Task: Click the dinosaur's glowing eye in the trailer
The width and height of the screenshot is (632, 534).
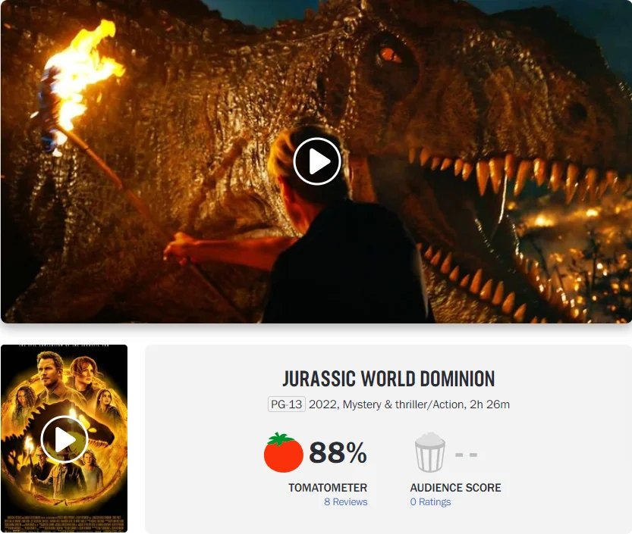Action: [388, 55]
